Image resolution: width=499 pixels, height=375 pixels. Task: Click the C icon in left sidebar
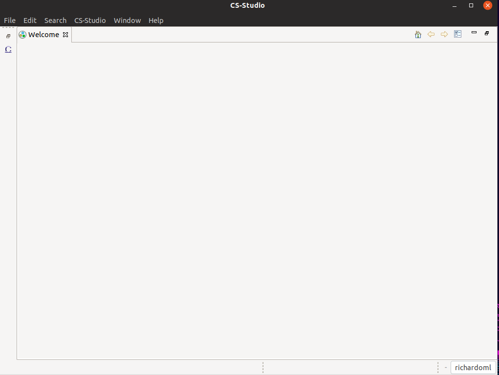pos(8,49)
